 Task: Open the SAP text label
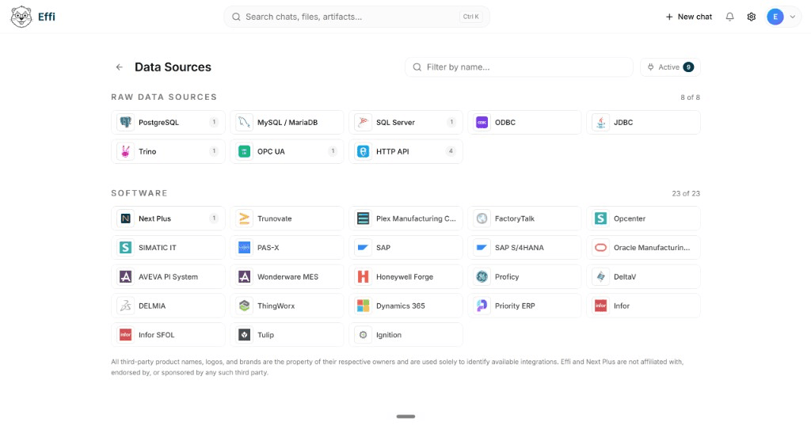tap(383, 248)
